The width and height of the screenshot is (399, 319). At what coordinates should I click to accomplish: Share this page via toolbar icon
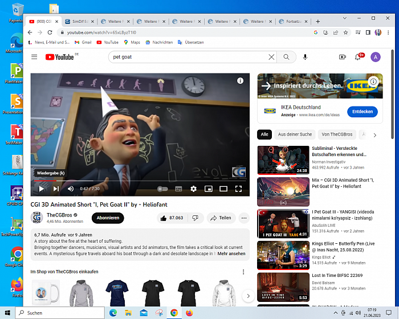[x=336, y=32]
